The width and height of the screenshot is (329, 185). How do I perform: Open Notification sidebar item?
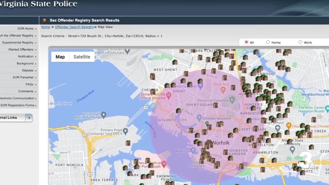coord(26,56)
